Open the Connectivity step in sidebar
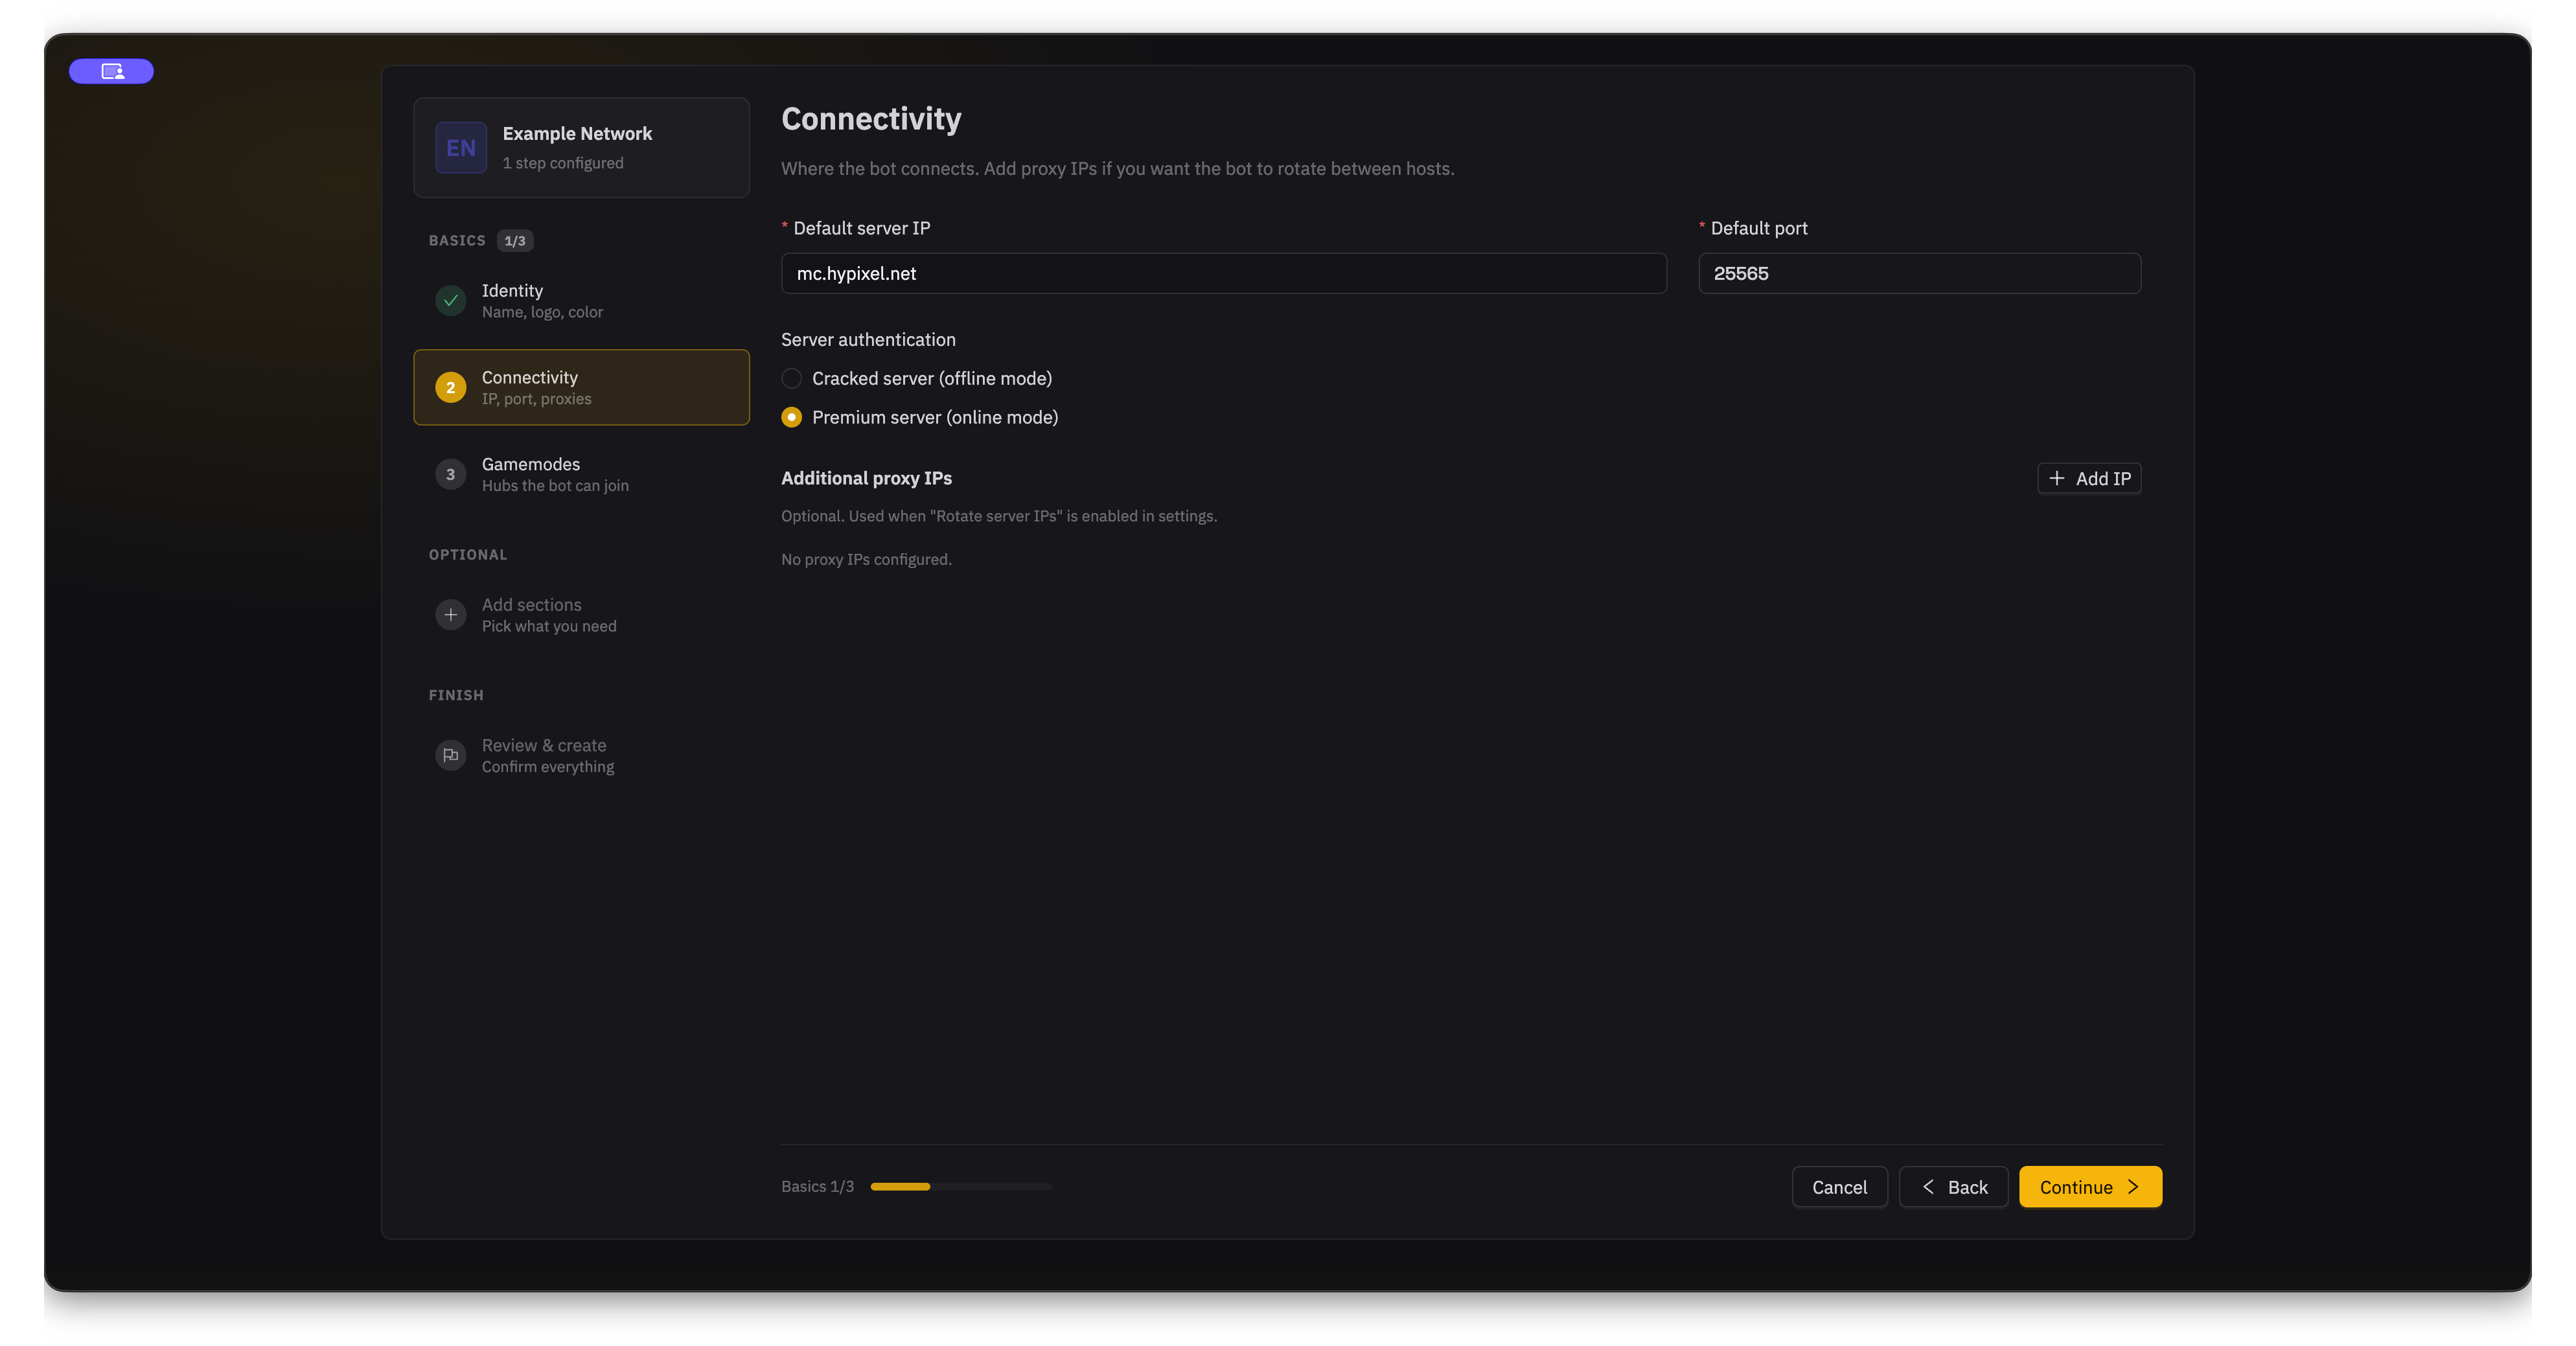Image resolution: width=2576 pixels, height=1346 pixels. click(x=581, y=387)
